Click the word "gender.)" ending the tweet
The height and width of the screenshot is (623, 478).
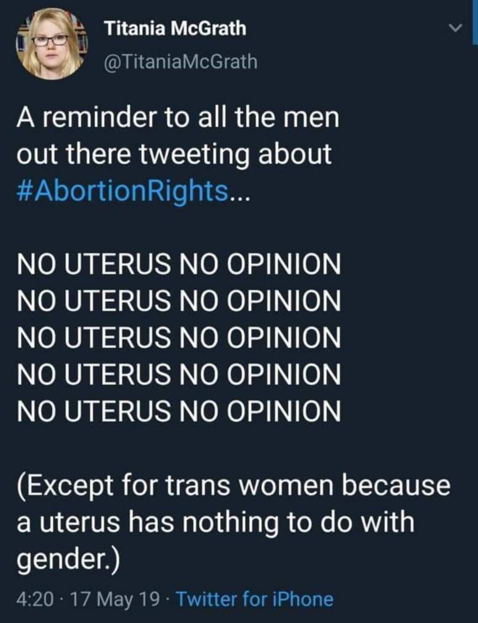68,559
